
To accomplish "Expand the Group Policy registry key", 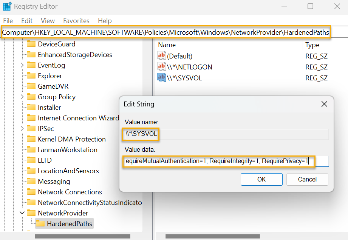I will (22, 97).
